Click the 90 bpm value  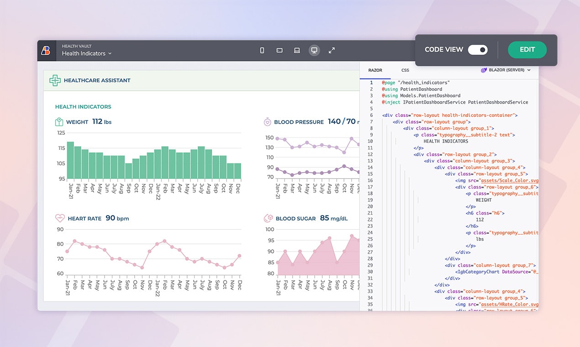(117, 218)
